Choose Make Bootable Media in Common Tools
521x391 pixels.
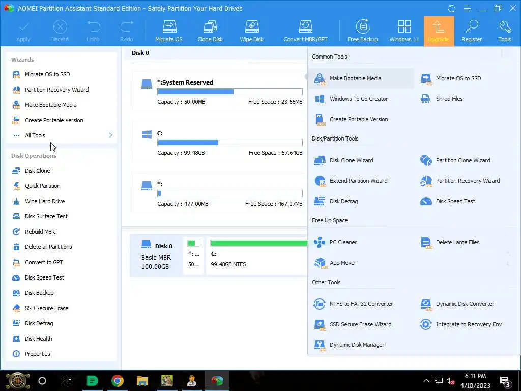click(361, 78)
